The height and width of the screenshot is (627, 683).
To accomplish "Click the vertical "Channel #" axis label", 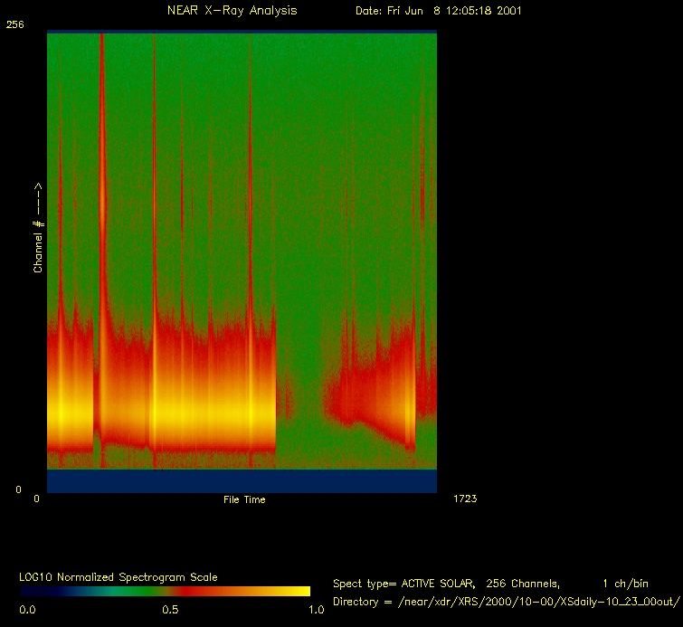I will (39, 228).
